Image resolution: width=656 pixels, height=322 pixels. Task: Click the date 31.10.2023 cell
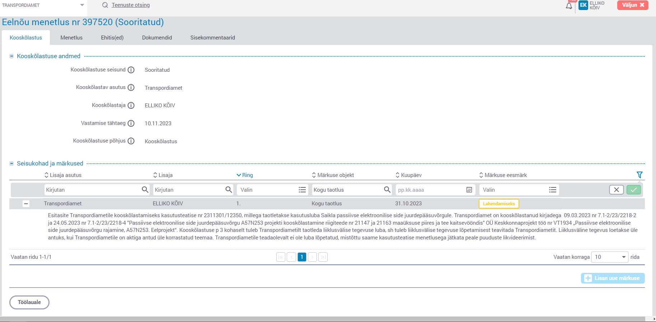[x=408, y=204]
